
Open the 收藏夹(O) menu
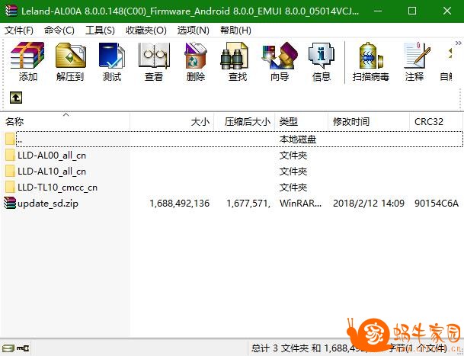146,30
